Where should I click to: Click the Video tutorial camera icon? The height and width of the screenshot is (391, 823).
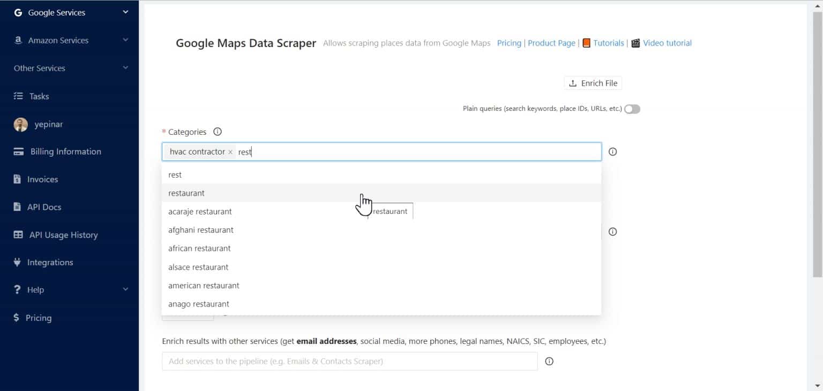click(635, 43)
